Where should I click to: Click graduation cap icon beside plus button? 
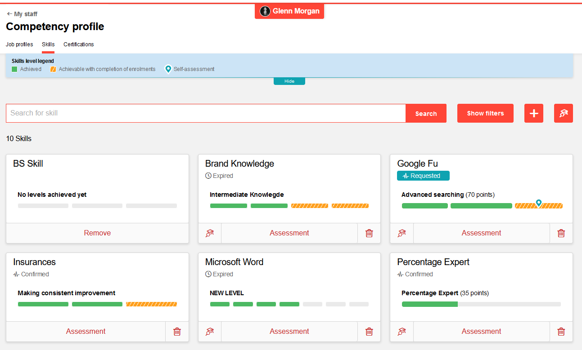click(564, 113)
